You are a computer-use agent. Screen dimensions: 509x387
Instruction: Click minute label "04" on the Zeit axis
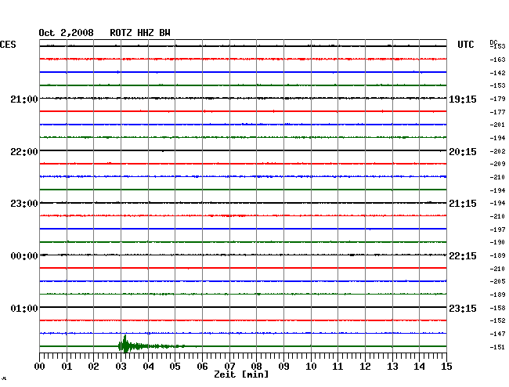pyautogui.click(x=148, y=367)
